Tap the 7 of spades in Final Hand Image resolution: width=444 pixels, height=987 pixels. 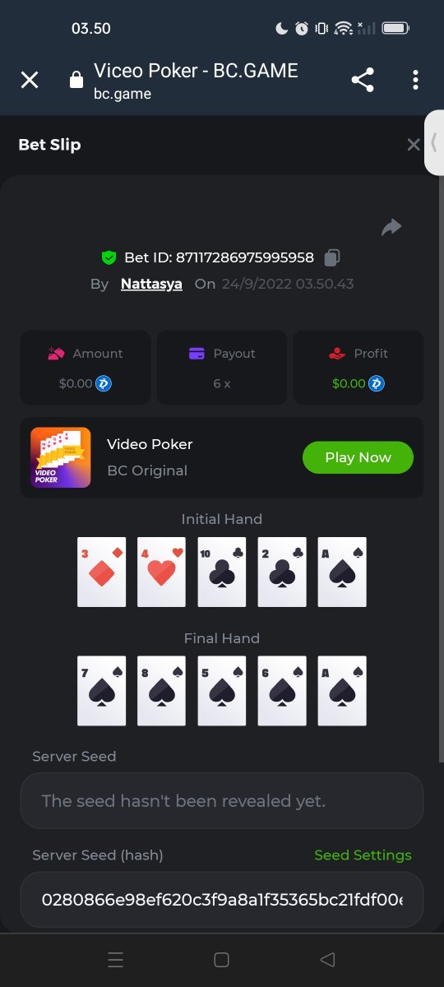(101, 691)
